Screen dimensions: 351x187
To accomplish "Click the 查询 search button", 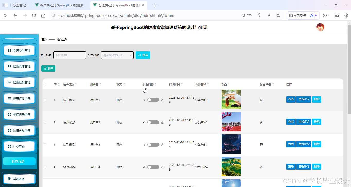I will (x=143, y=55).
